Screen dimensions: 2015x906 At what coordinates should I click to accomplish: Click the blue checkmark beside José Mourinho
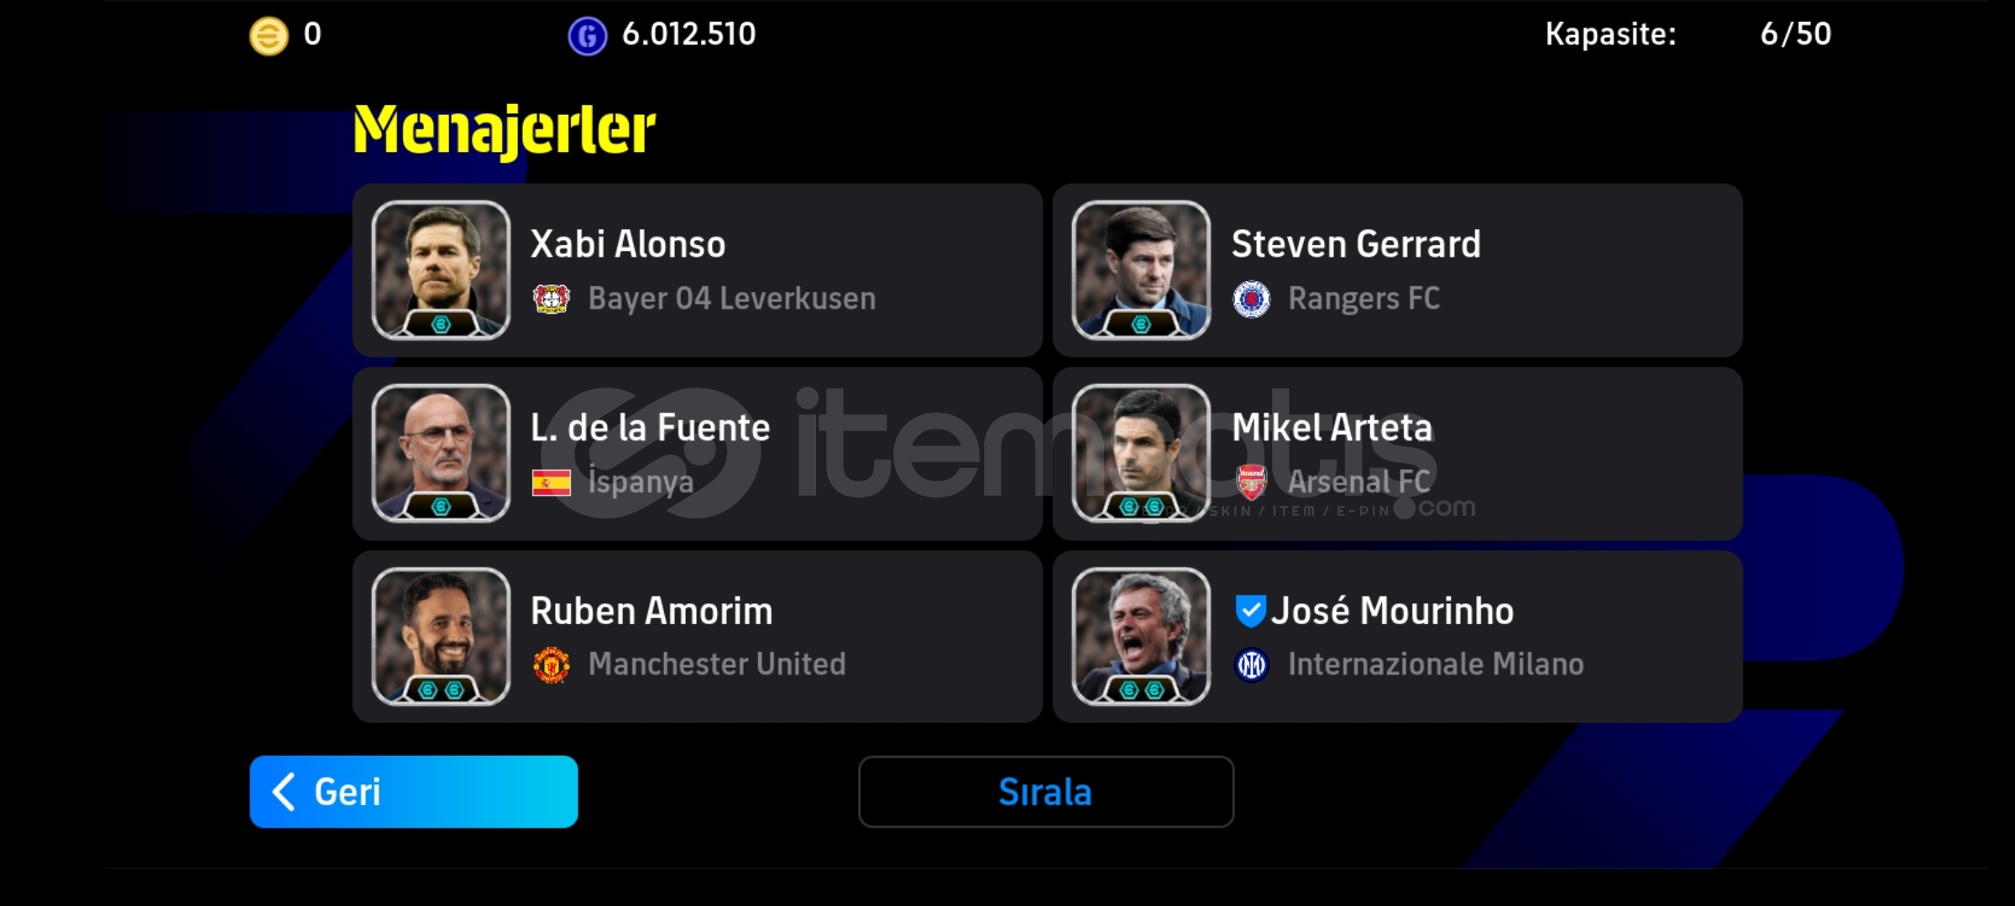(1251, 610)
